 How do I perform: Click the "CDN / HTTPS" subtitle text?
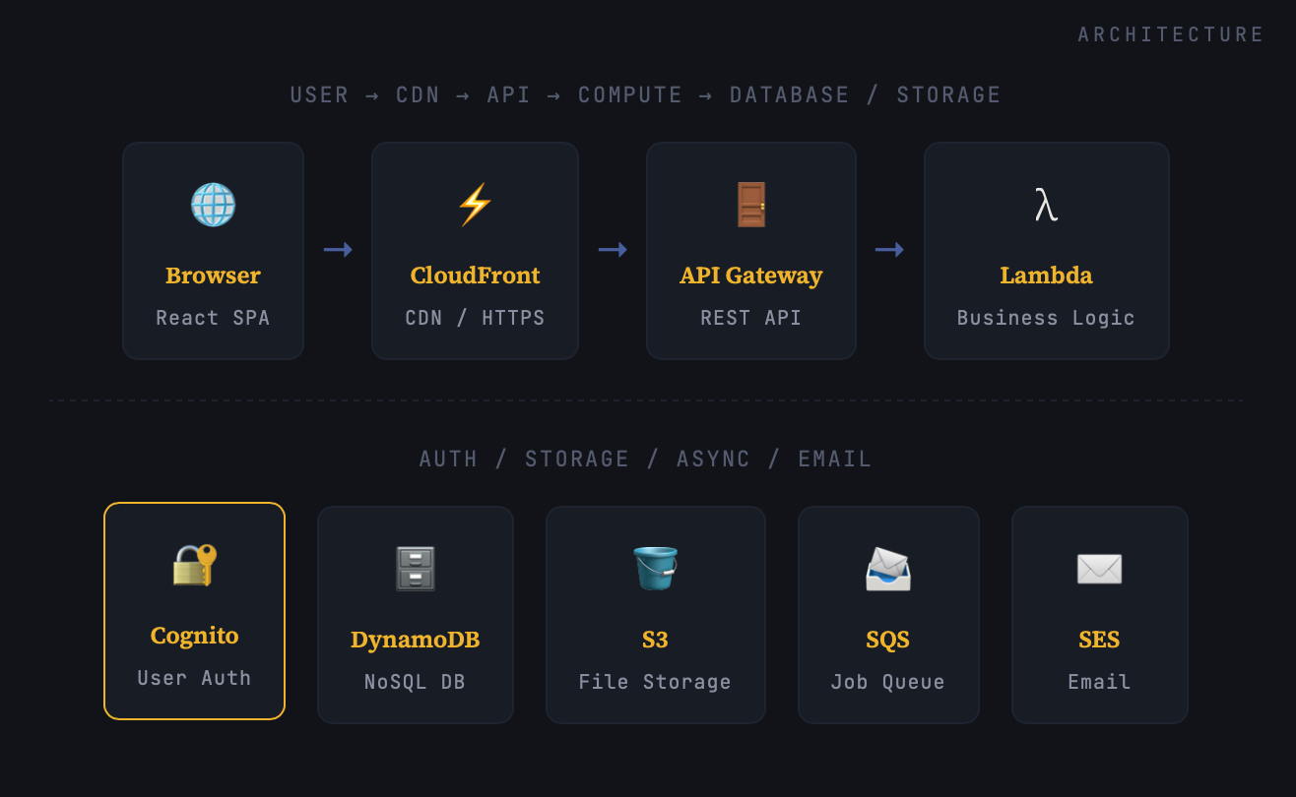(475, 318)
